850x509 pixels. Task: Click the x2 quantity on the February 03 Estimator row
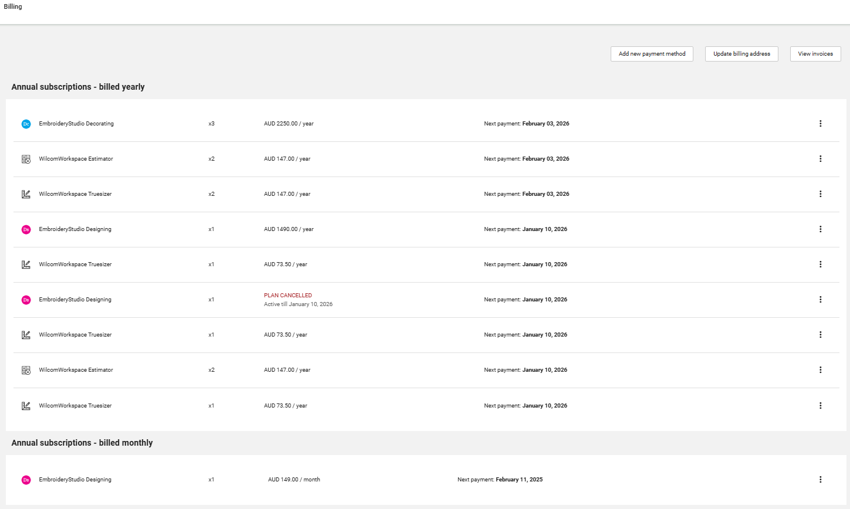point(211,159)
